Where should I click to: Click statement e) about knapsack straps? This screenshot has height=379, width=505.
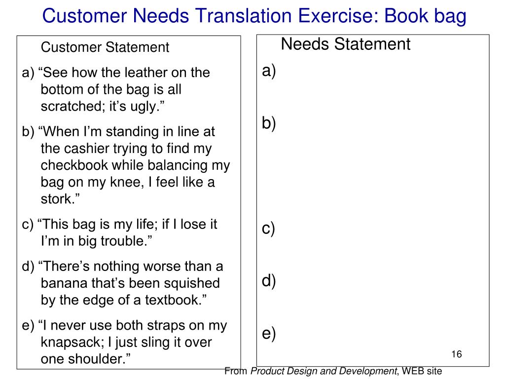tap(124, 342)
